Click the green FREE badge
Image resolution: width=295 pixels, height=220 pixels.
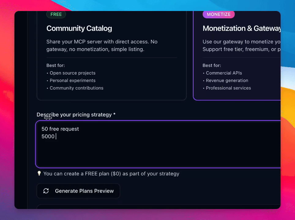coord(56,14)
